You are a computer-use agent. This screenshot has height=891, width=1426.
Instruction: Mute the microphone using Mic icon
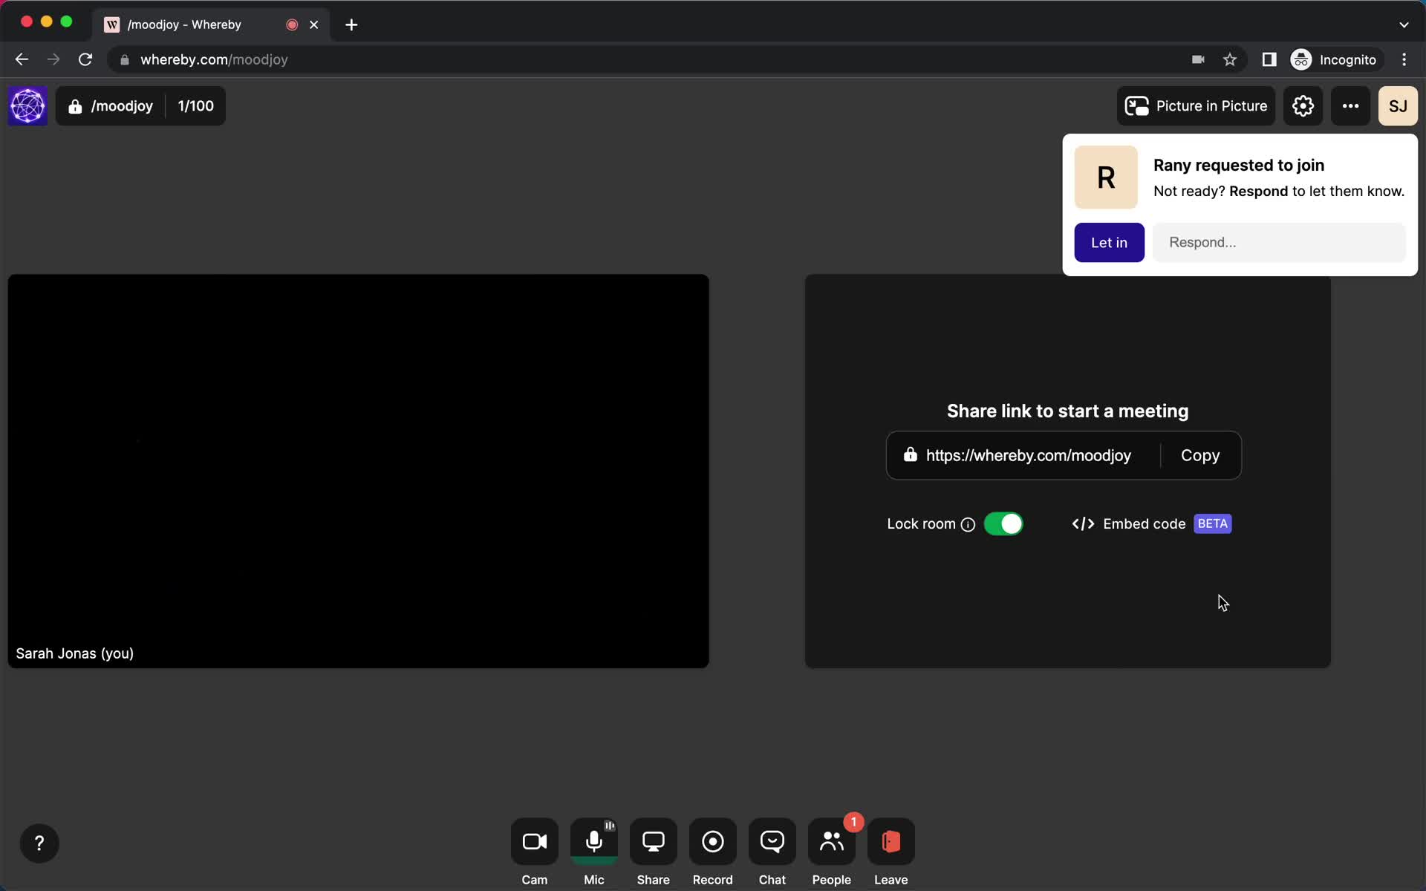[x=593, y=842]
